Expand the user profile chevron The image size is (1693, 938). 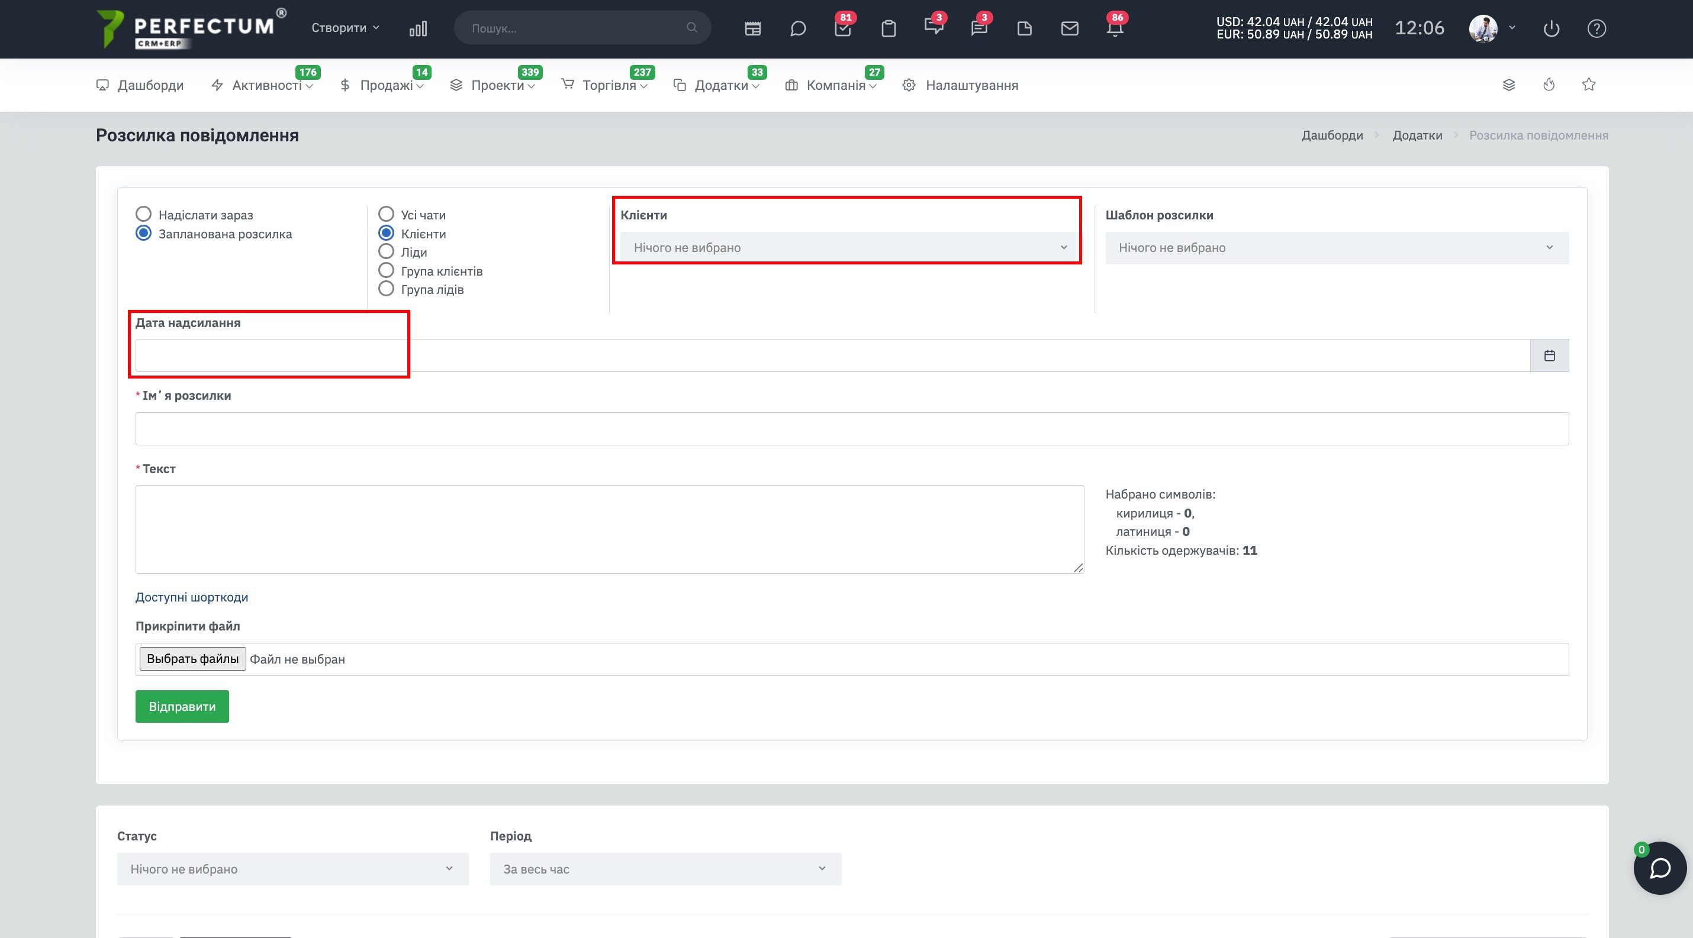pyautogui.click(x=1512, y=28)
